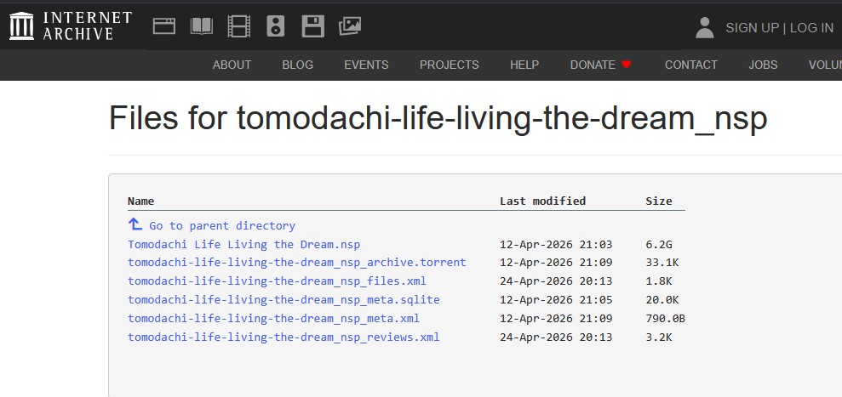Open the _nsp_files.xml file link

tap(277, 281)
